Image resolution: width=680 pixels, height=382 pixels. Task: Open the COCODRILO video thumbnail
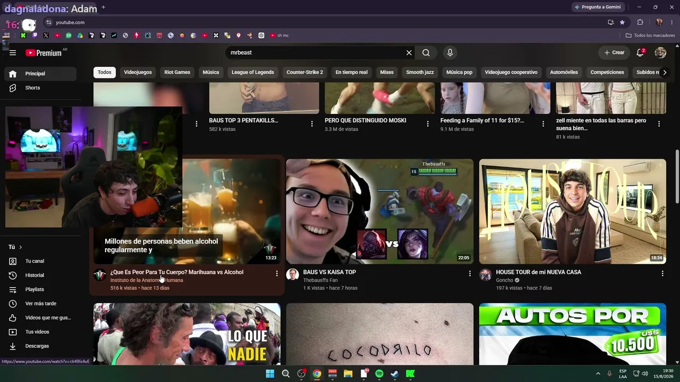(380, 334)
